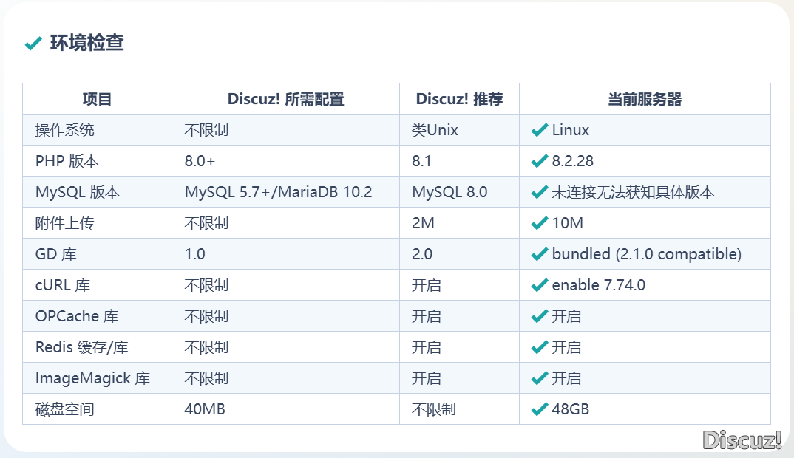Screen dimensions: 794x458
Task: Click the 40MB required disk space cell
Action: click(x=205, y=409)
